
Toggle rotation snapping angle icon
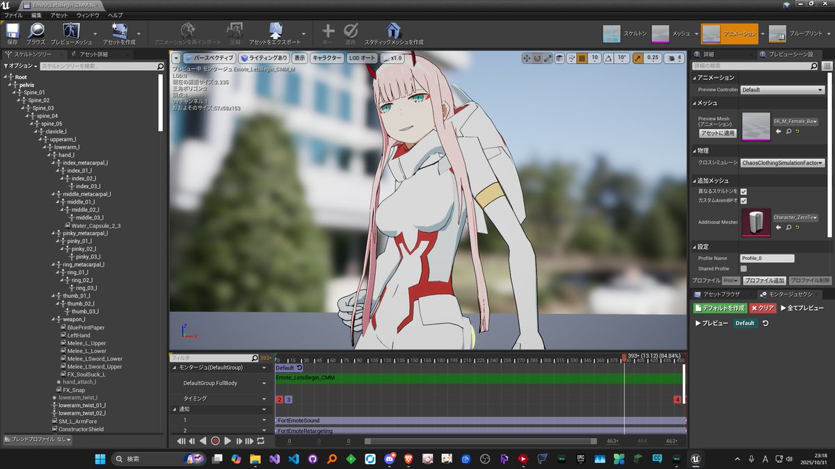609,58
